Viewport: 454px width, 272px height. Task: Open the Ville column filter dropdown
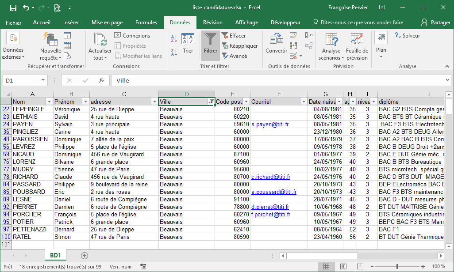pos(211,102)
